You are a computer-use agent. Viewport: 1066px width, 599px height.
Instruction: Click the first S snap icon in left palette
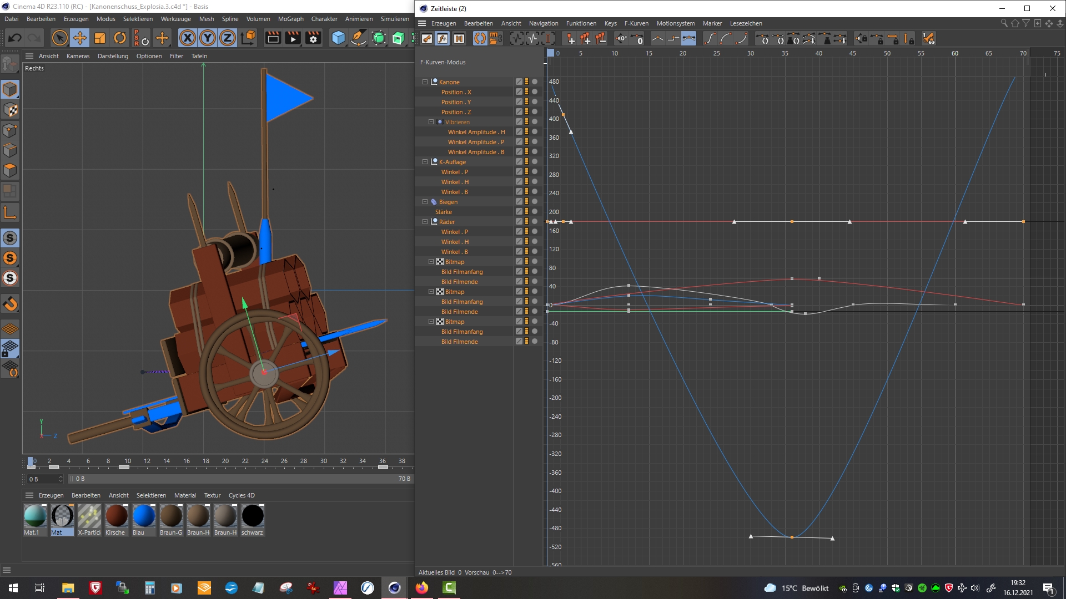coord(10,238)
